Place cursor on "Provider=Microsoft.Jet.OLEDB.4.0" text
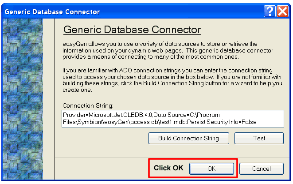 (x=107, y=115)
